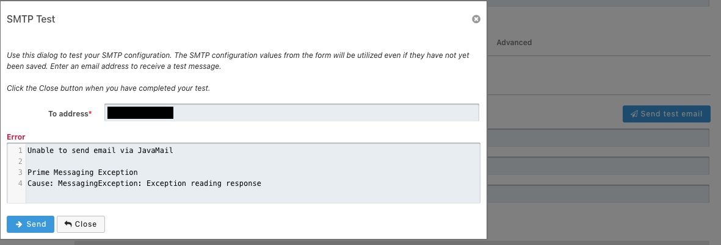Focus the To address input field
Screen dimensions: 721x245
point(292,112)
